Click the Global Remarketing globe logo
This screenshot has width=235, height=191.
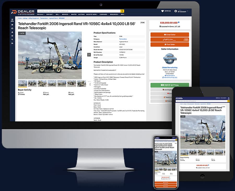tap(170, 59)
